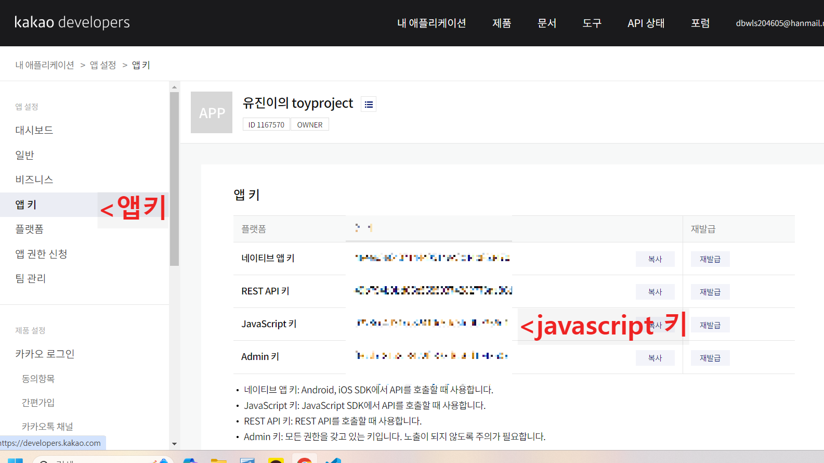824x463 pixels.
Task: Open the dbwls204605@hanmail account menu
Action: click(x=779, y=23)
